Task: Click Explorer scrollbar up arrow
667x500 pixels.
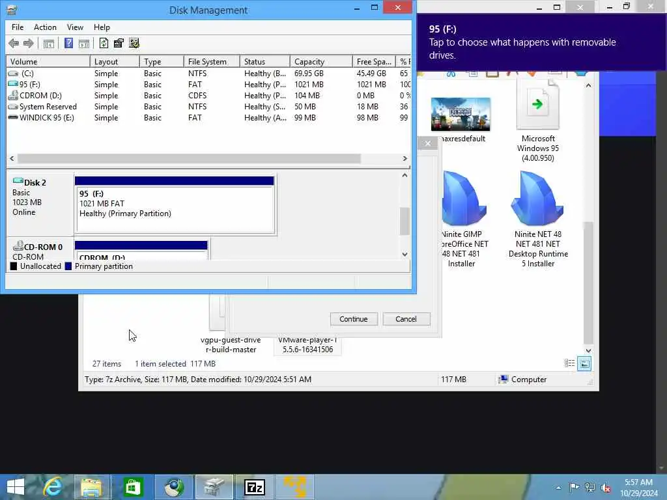Action: [x=588, y=86]
